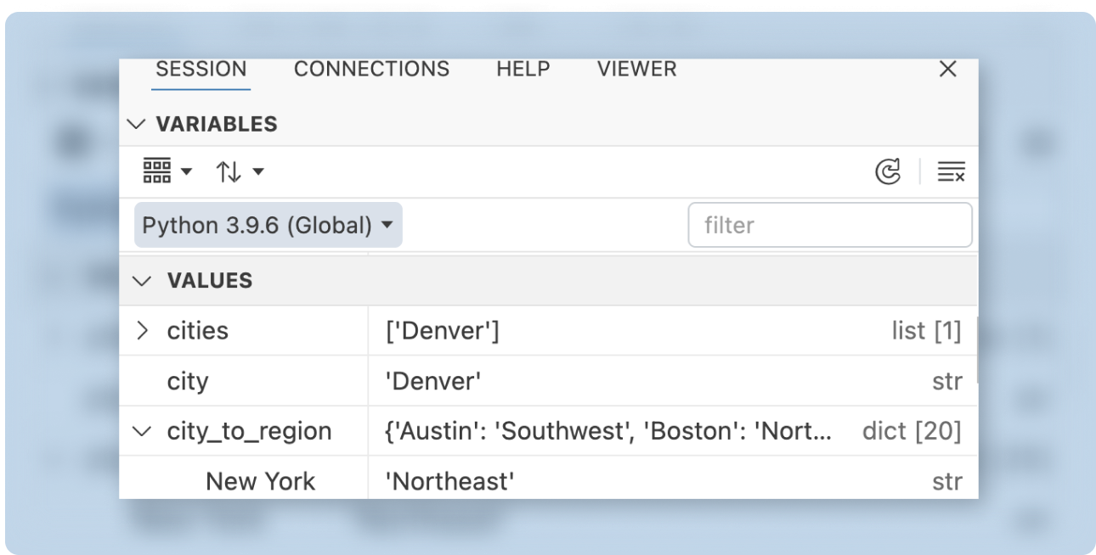Screen dimensions: 1096x555
Task: Close the panel with the X
Action: pos(948,70)
